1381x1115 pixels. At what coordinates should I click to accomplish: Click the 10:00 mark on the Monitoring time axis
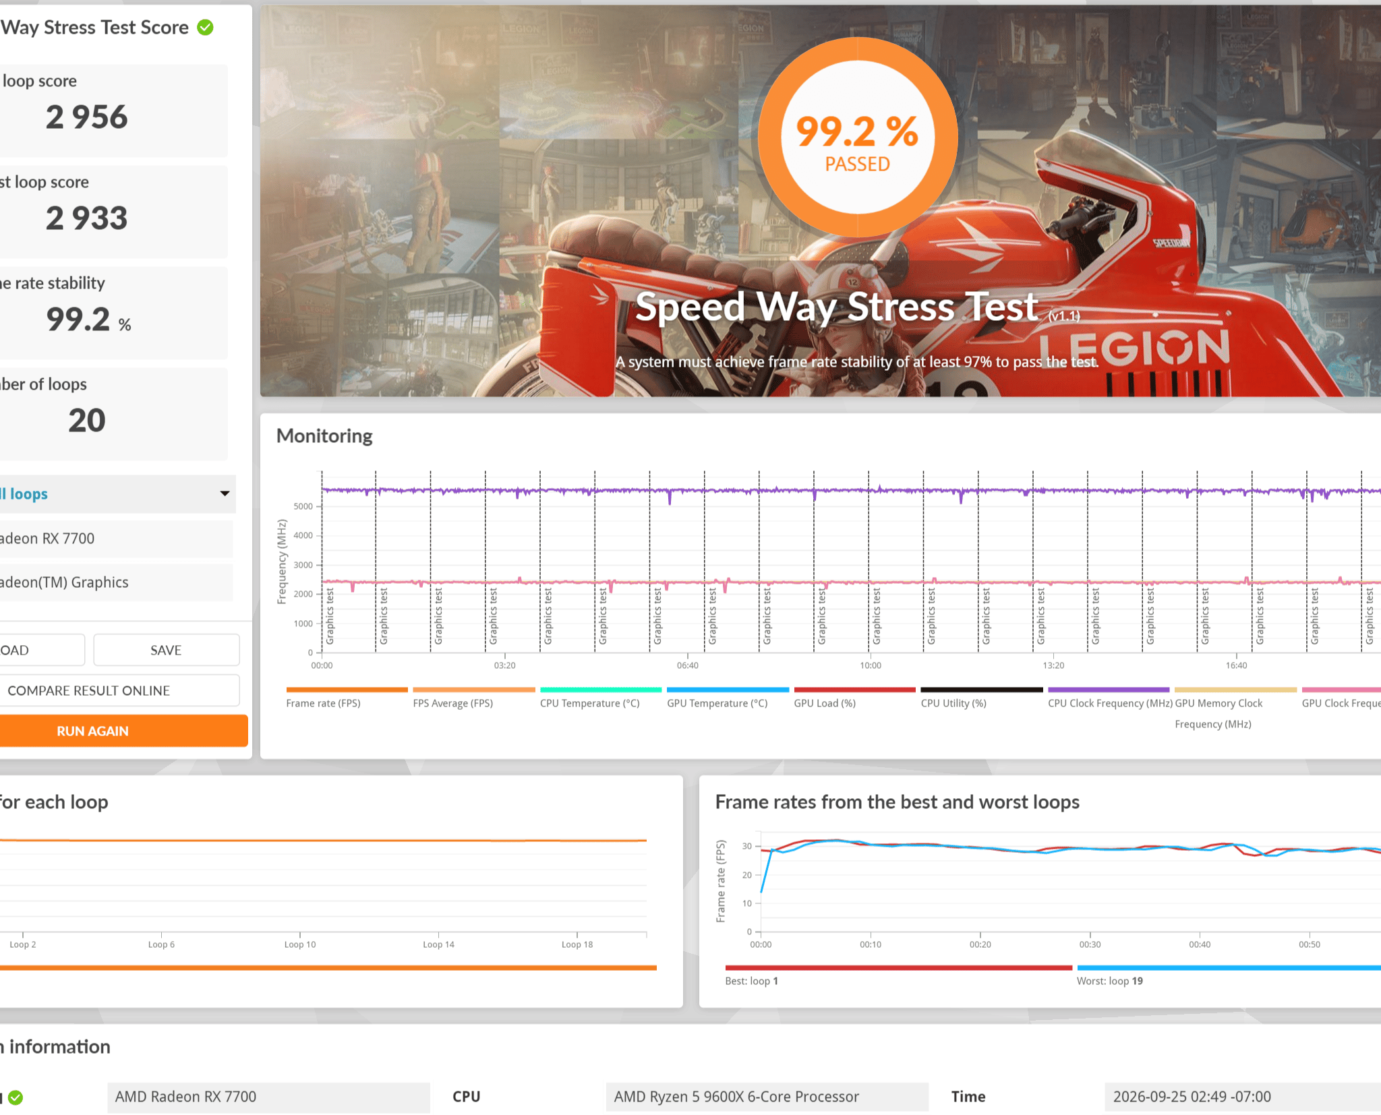tap(871, 665)
